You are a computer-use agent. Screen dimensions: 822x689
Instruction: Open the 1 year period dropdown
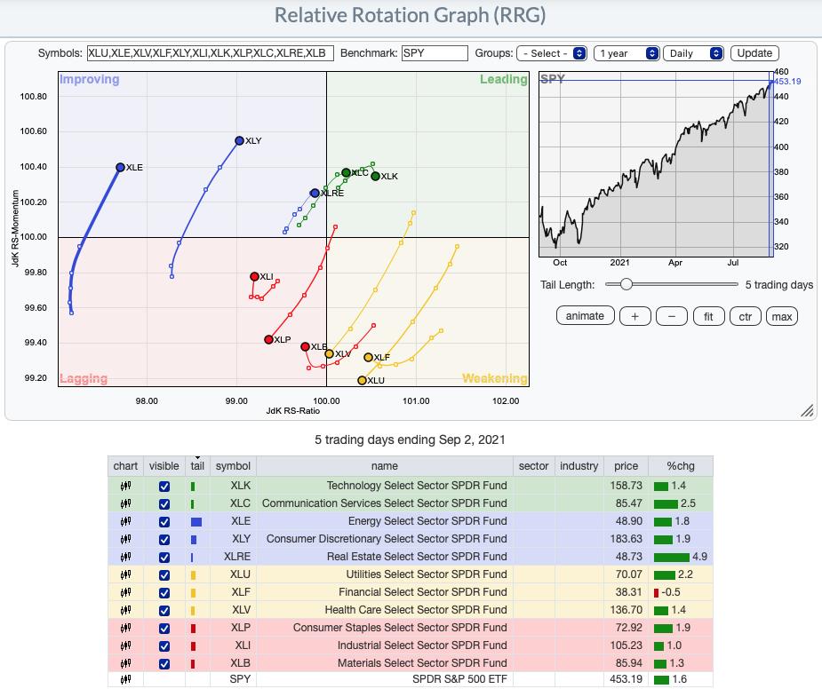pos(626,53)
